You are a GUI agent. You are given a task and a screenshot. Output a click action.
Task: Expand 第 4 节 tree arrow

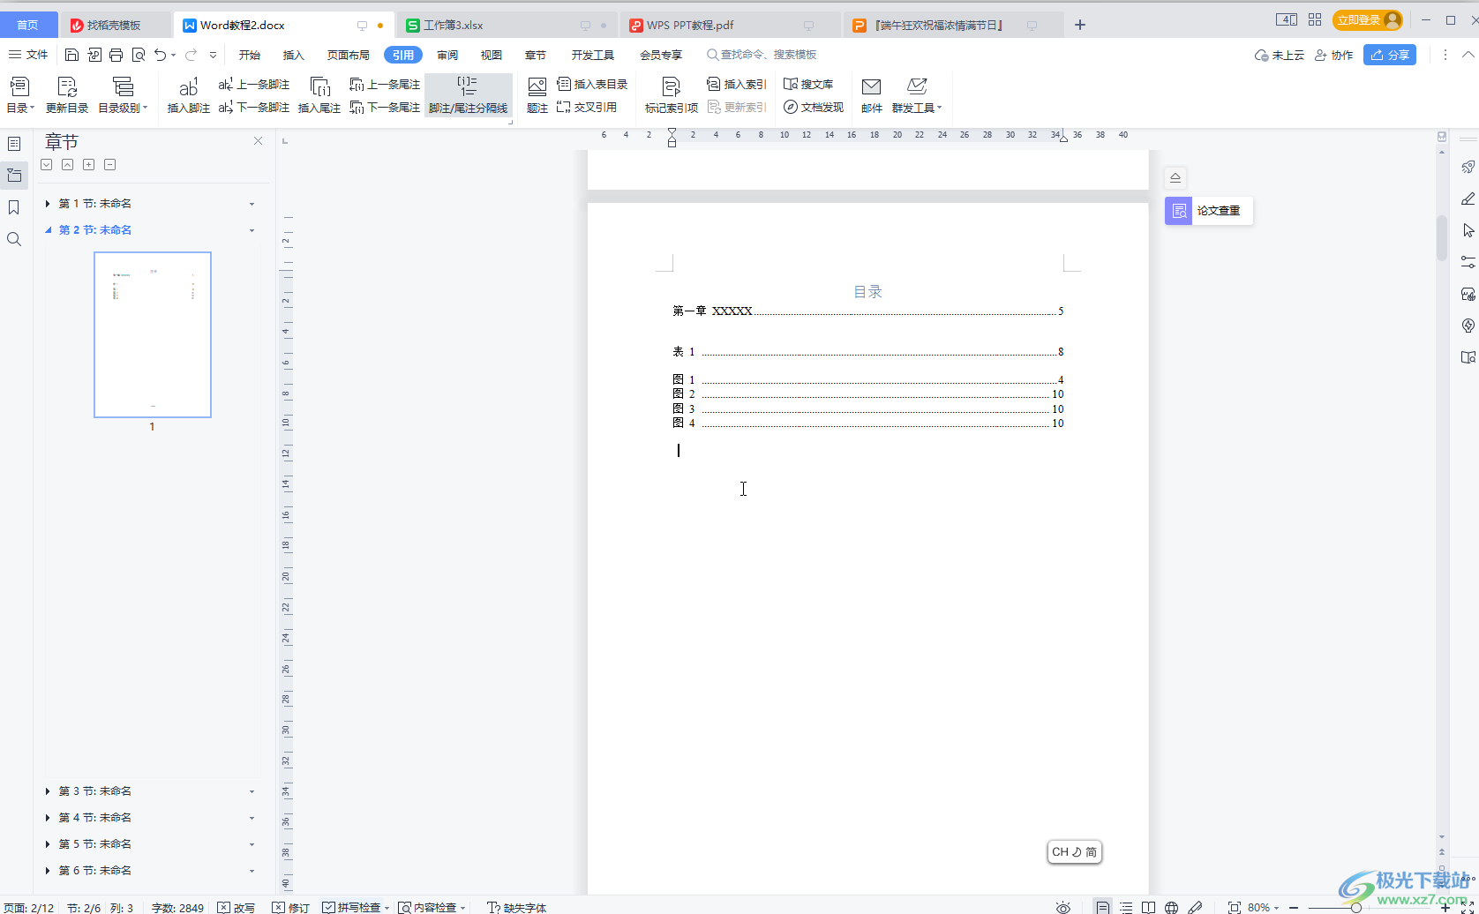[48, 818]
